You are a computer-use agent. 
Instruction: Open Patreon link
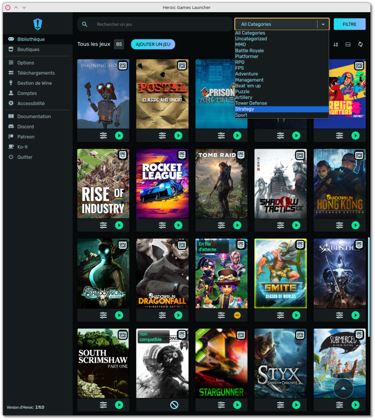[x=38, y=137]
